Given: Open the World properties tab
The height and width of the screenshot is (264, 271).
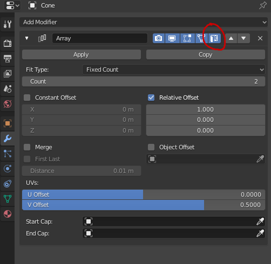Looking at the screenshot, I should (x=8, y=104).
